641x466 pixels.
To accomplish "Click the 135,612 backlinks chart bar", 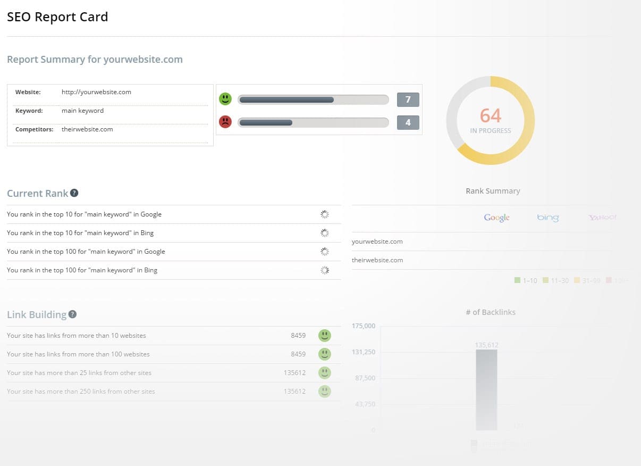I will pyautogui.click(x=486, y=389).
